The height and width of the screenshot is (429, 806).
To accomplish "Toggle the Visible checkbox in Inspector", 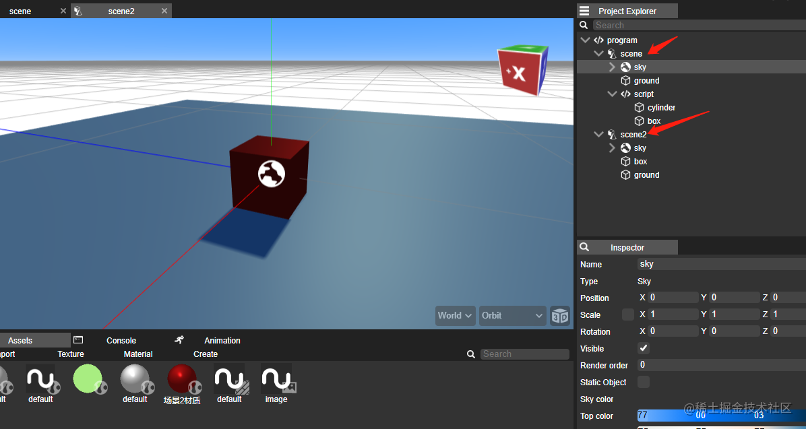I will click(x=644, y=348).
